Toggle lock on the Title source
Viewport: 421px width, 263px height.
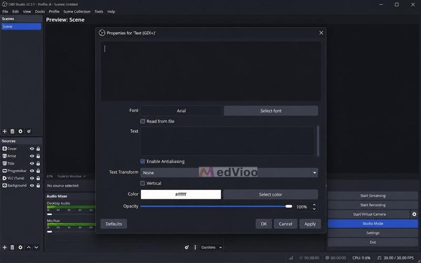click(x=38, y=164)
